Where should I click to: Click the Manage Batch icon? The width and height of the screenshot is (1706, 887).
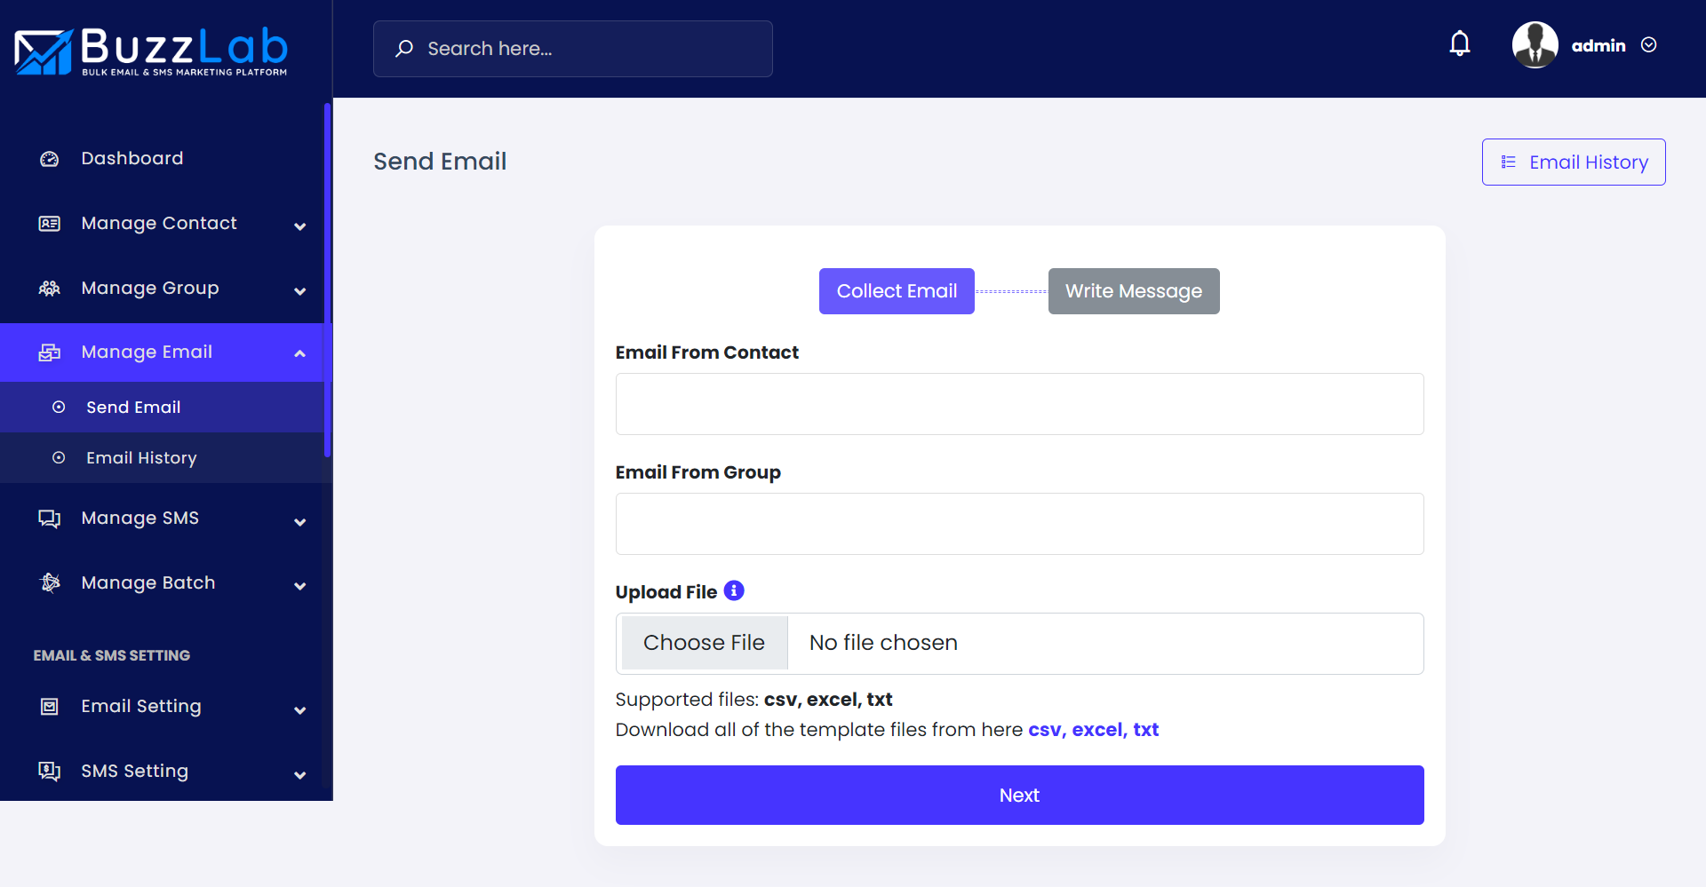click(x=50, y=583)
